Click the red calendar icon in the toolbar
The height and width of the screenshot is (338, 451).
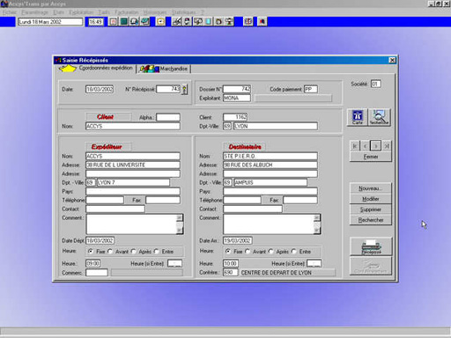click(113, 21)
